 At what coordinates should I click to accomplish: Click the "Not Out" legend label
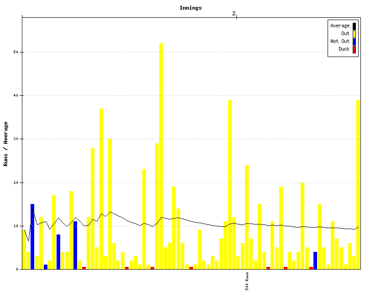340,41
